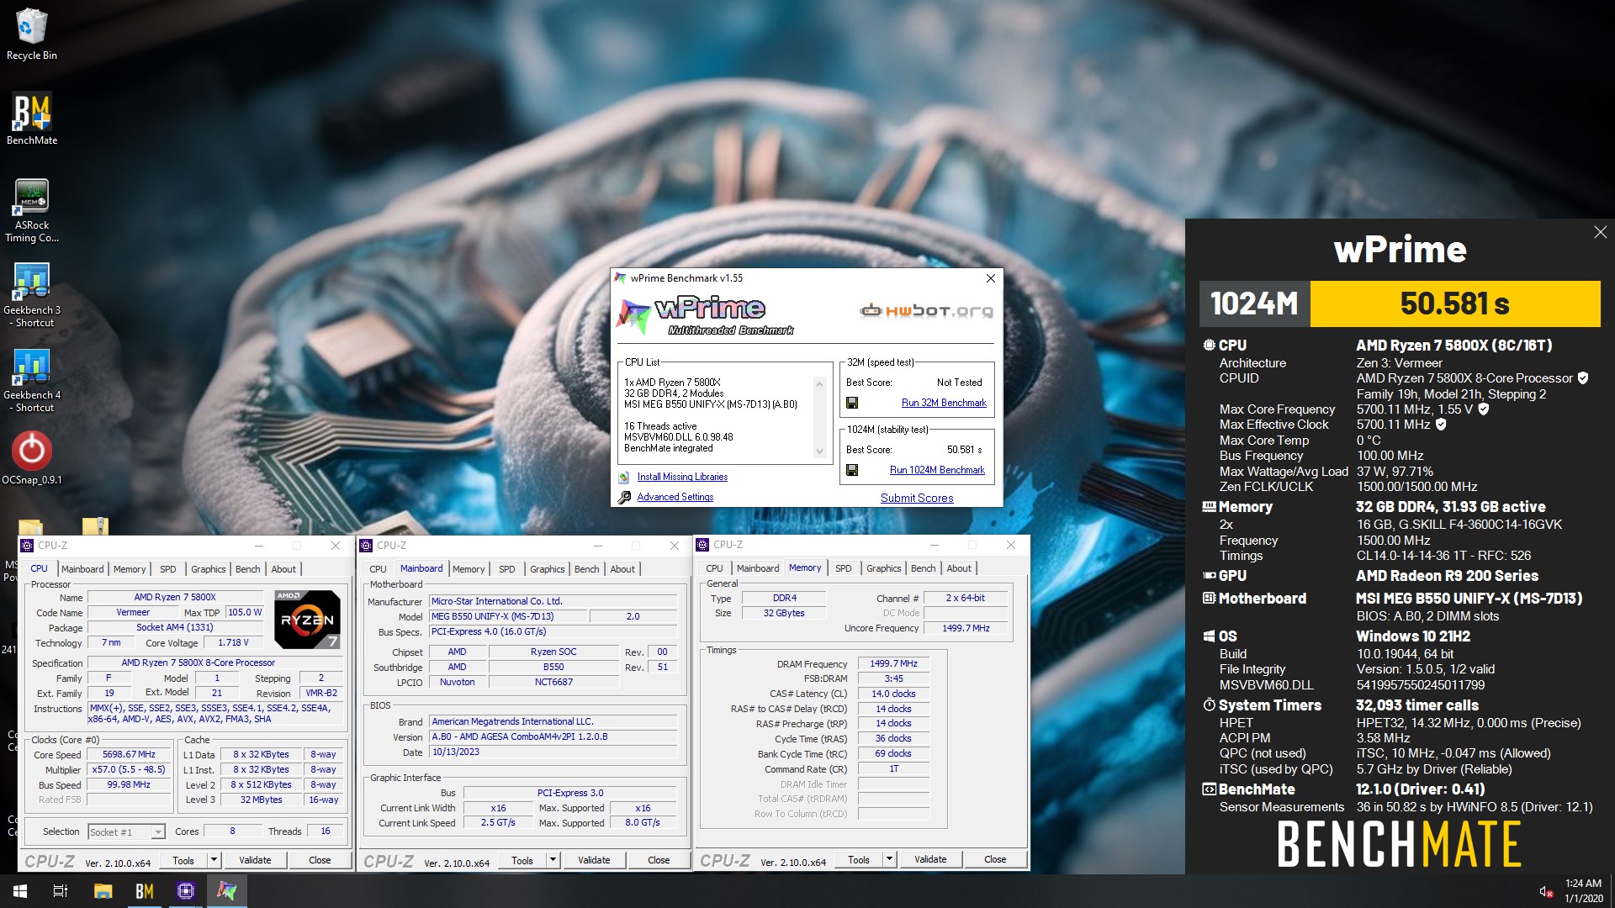The width and height of the screenshot is (1615, 908).
Task: Open the BenchMate desktop shortcut
Action: pos(32,119)
